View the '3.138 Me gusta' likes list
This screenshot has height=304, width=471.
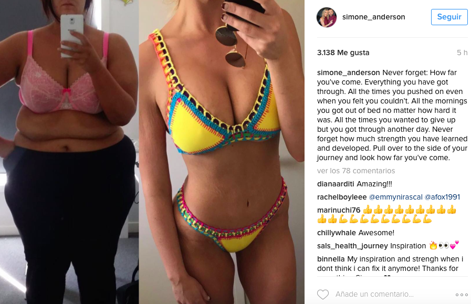(343, 53)
